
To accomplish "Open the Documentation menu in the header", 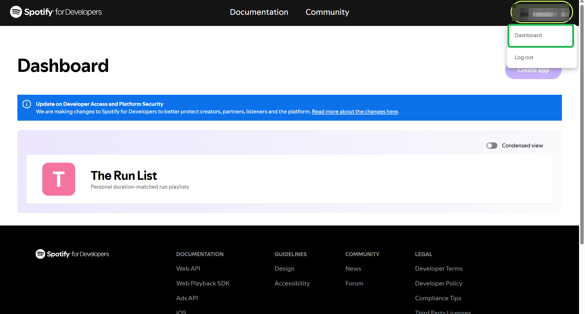I will [259, 12].
